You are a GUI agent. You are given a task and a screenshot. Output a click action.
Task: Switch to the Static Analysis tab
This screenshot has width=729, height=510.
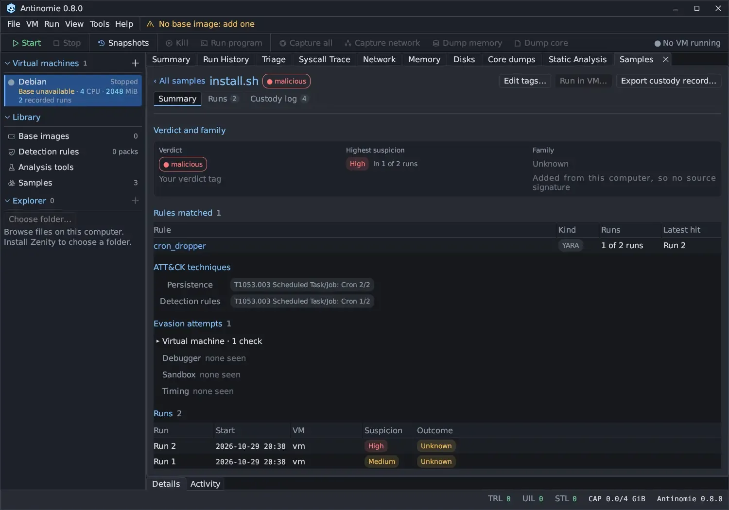click(577, 59)
